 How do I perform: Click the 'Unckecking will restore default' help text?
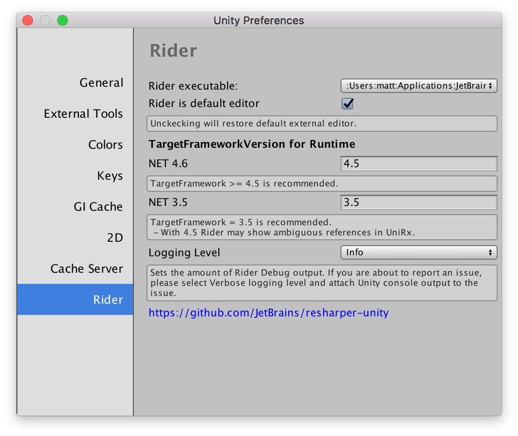point(322,124)
